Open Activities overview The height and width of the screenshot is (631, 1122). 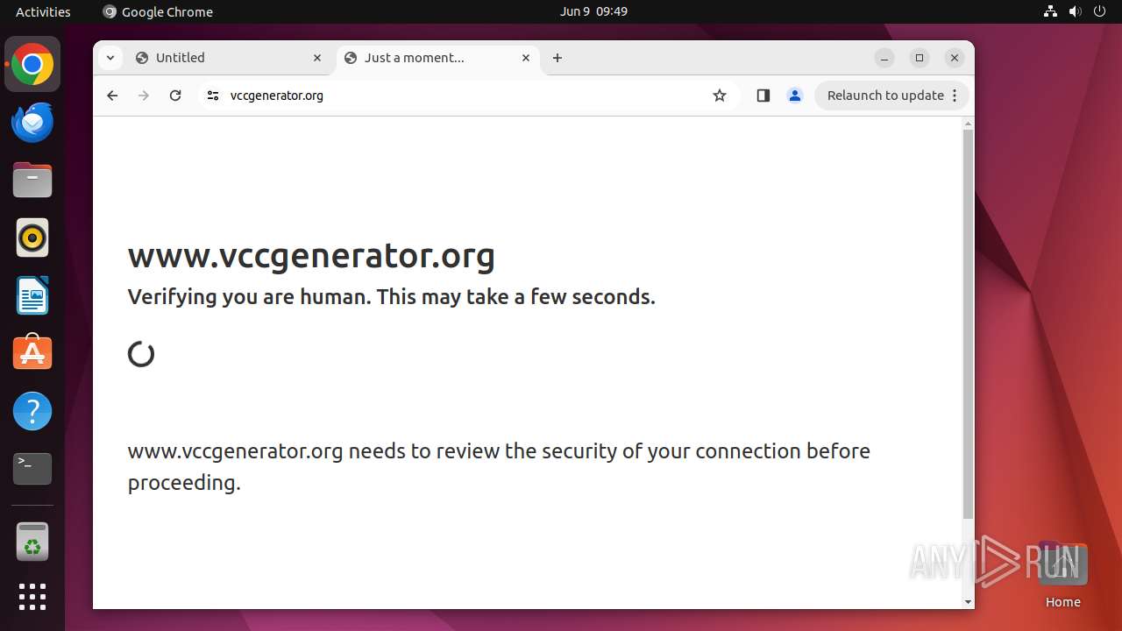43,11
